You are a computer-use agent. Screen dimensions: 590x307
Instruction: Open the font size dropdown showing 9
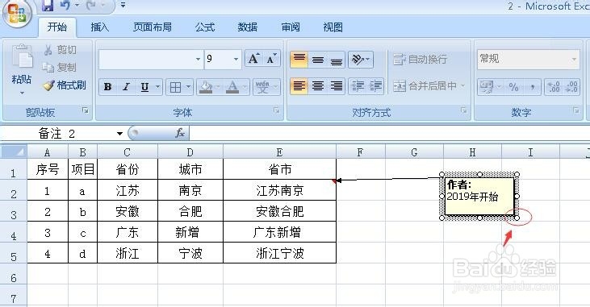[x=236, y=59]
